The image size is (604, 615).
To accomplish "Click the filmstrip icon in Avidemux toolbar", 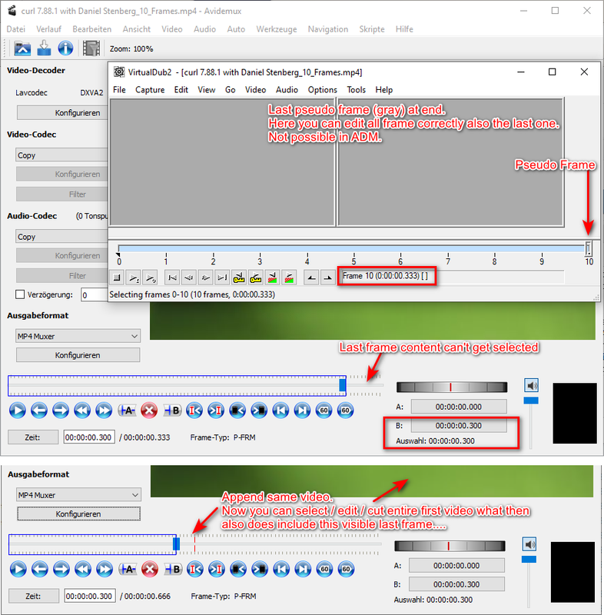I will (91, 48).
